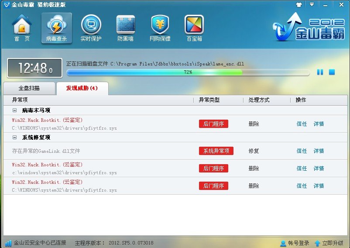Minimize the 金山毒霸 window

[326, 5]
